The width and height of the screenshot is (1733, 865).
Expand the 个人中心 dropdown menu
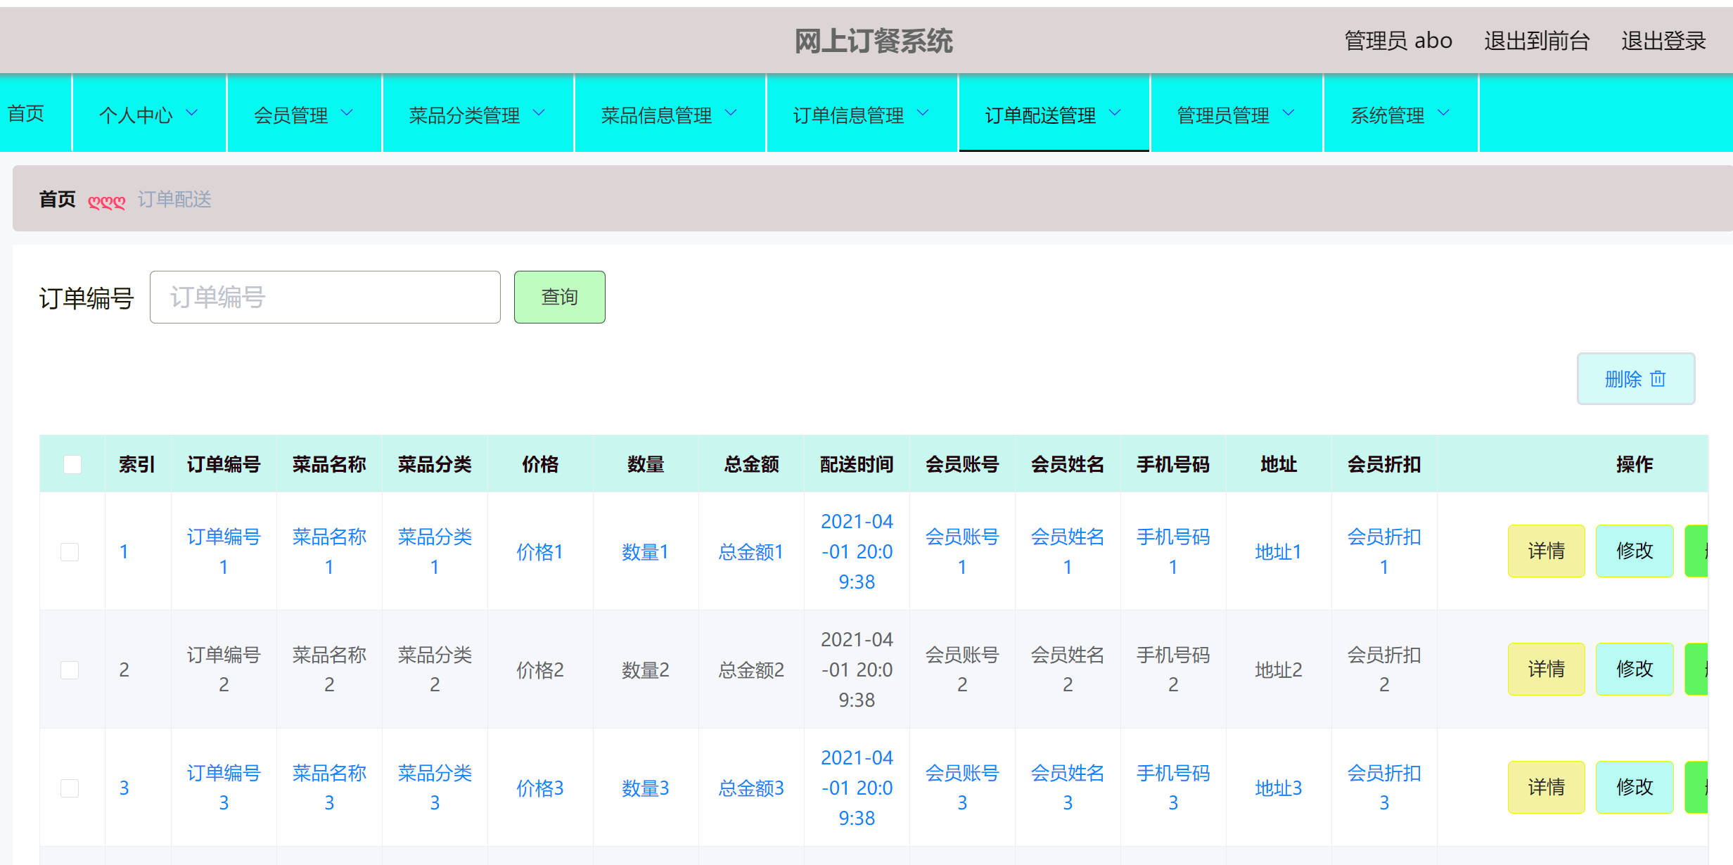148,113
